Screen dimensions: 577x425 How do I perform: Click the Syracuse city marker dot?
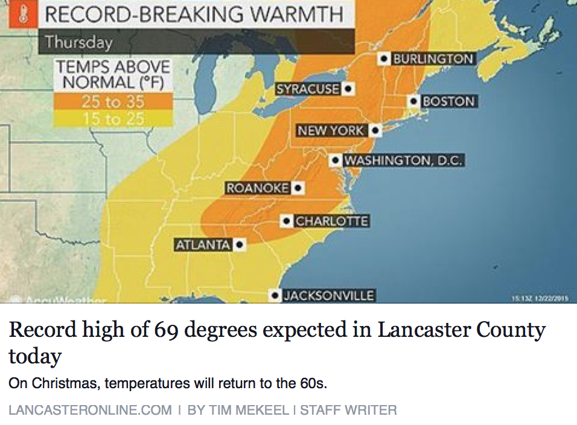(x=348, y=89)
